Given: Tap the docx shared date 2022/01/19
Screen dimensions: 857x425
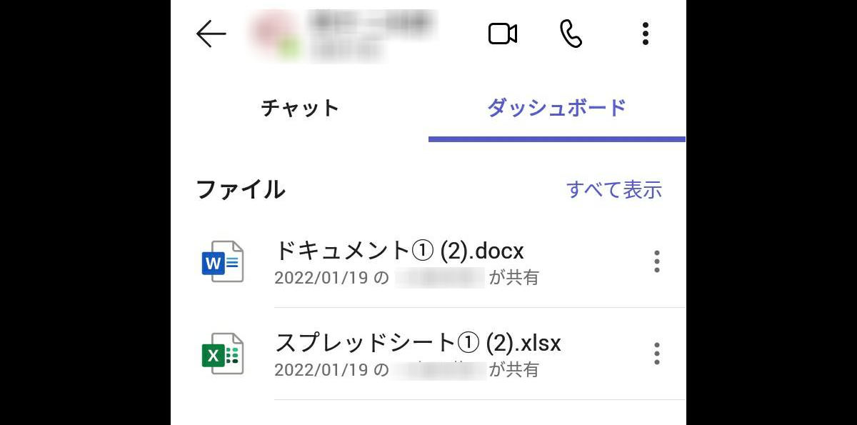Looking at the screenshot, I should point(322,278).
